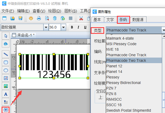Select the ellipse drawing tool
The height and width of the screenshot is (113, 165).
pos(6,70)
